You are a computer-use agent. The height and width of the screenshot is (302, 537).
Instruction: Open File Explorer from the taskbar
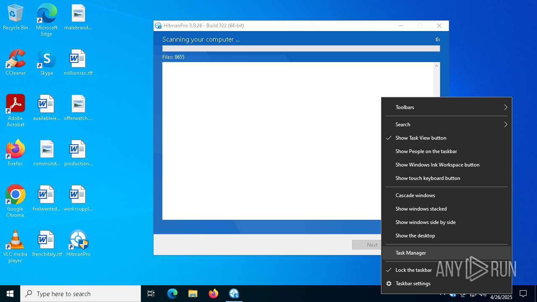click(193, 294)
